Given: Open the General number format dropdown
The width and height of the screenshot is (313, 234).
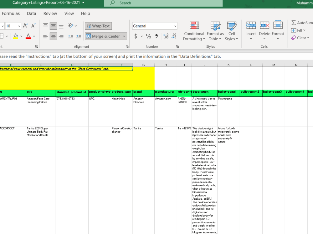Looking at the screenshot, I should click(175, 26).
